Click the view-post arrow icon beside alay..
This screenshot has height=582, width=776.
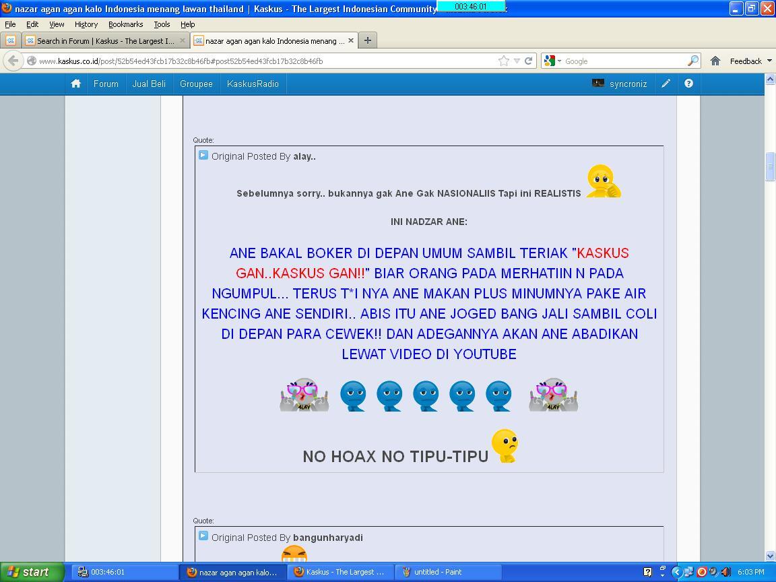pos(203,156)
